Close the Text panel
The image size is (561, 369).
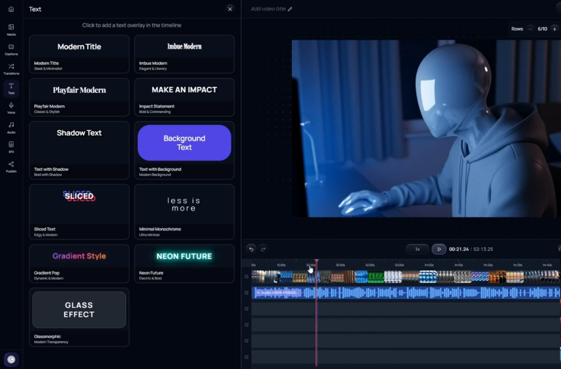[x=230, y=9]
